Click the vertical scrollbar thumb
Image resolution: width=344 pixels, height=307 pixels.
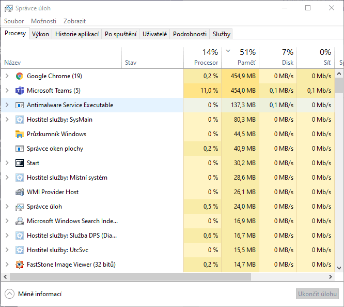339,85
